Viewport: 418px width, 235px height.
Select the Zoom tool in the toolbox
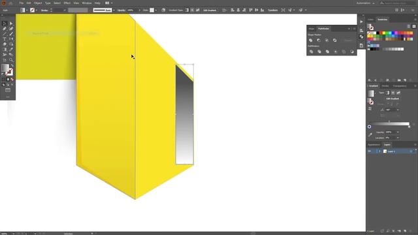coord(11,60)
